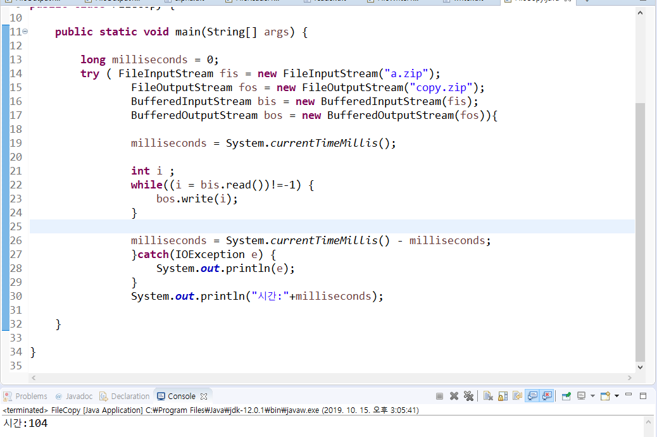Click the editor horizontal scrollbar right arrow
657x437 pixels.
click(629, 378)
